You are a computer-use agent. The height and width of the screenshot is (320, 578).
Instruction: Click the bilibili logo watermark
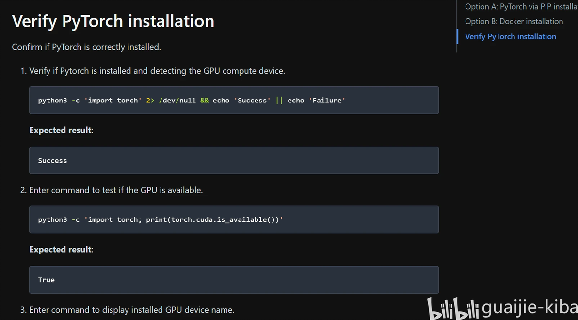pyautogui.click(x=453, y=309)
